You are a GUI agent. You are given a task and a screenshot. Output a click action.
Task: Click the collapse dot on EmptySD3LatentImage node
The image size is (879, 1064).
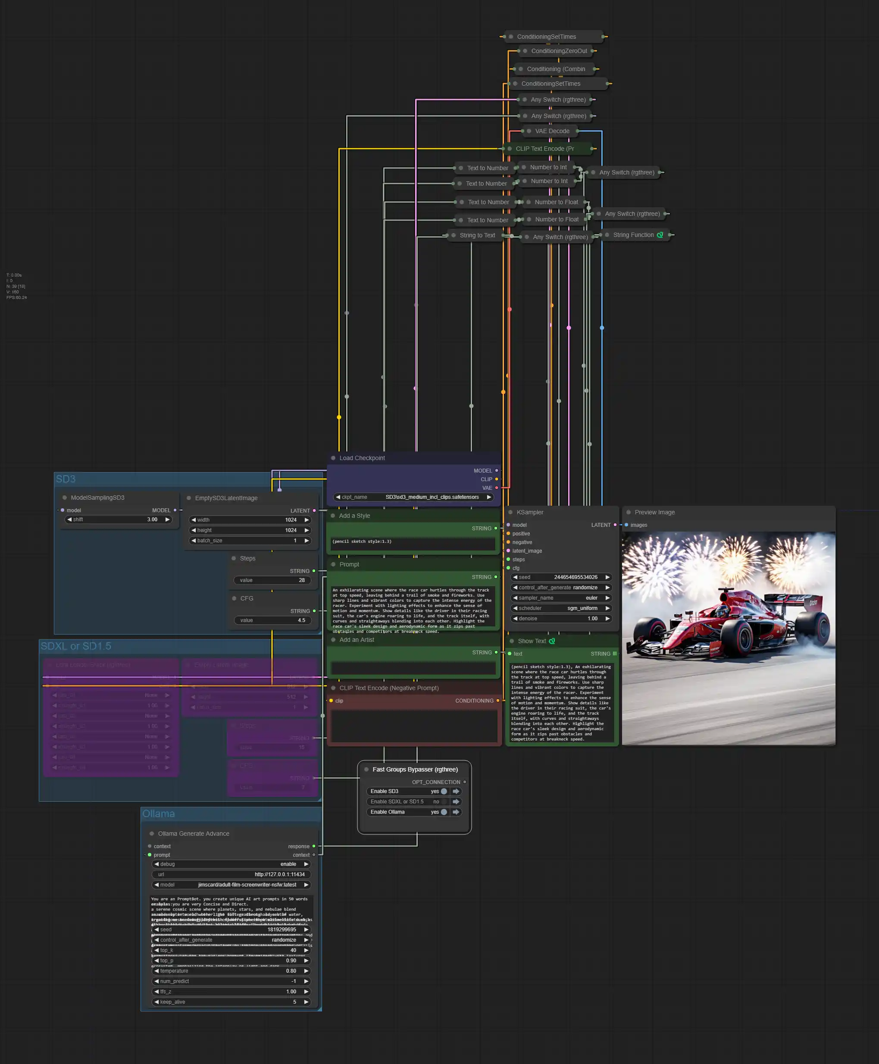[189, 498]
